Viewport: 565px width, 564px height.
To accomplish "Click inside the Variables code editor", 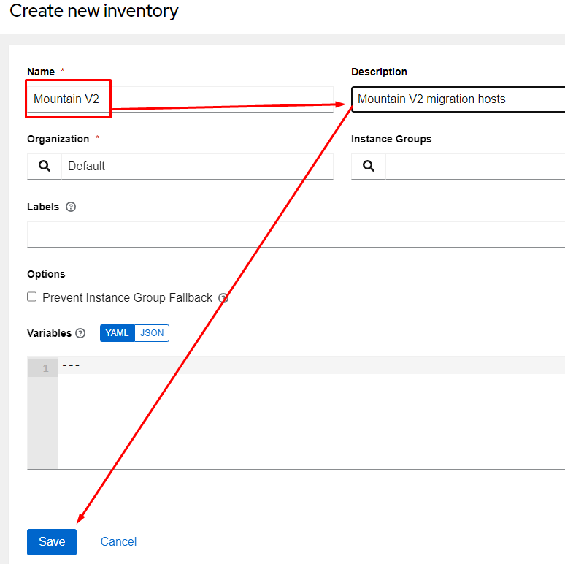I will [307, 416].
